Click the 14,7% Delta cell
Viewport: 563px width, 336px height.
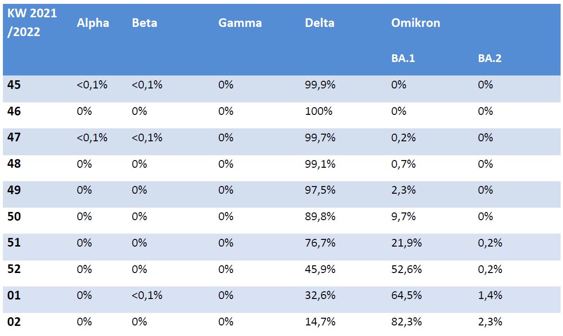(x=320, y=322)
